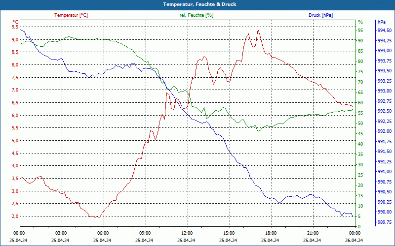Click the °C unit label on temperature axis
This screenshot has height=246, width=395.
[x=16, y=22]
